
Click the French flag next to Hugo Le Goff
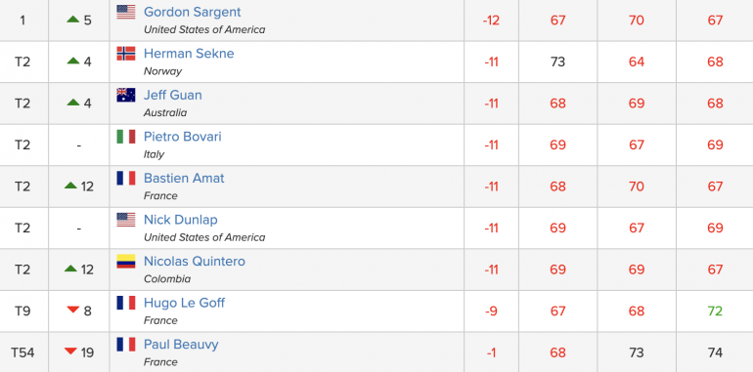click(126, 303)
